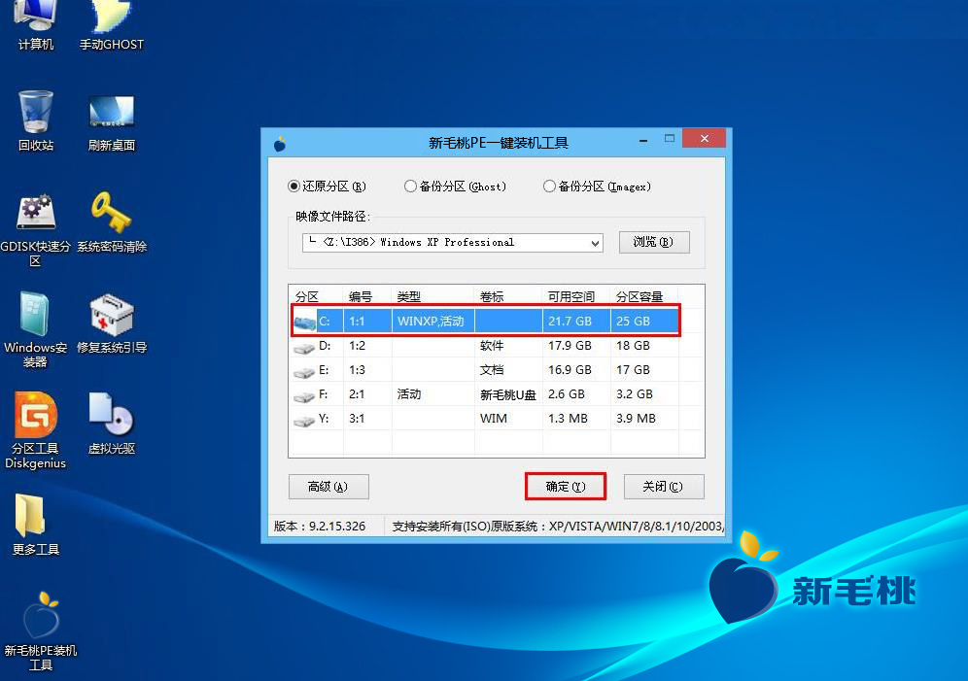Expand the image file path dropdown

click(595, 243)
